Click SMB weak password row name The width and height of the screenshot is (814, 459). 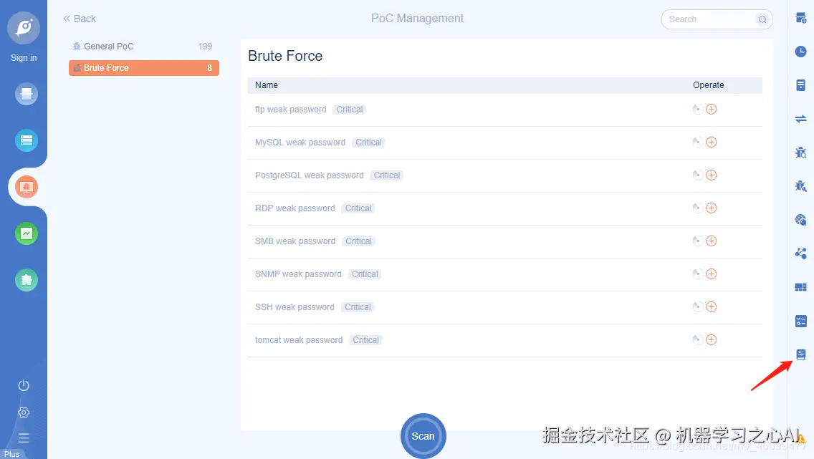295,241
